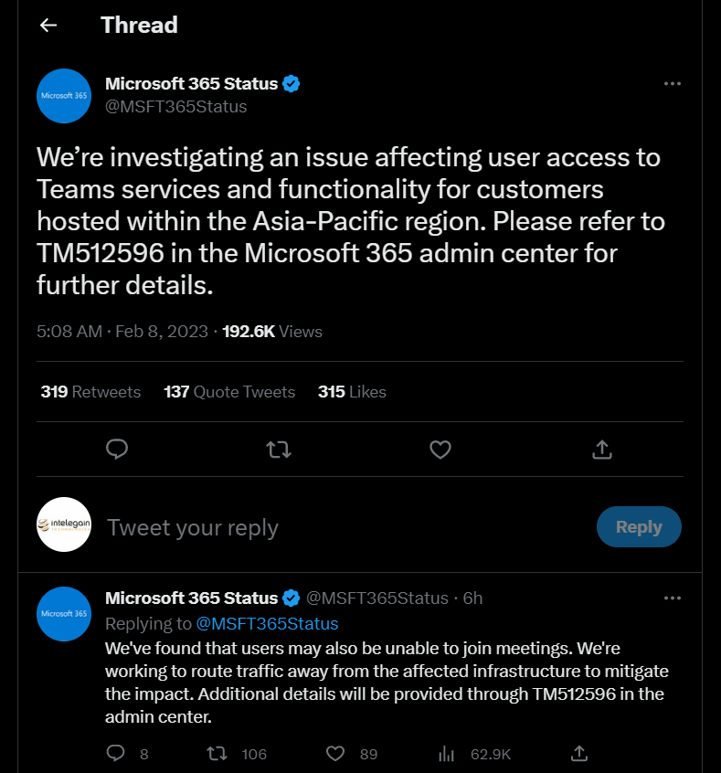The height and width of the screenshot is (773, 721).
Task: Share the main tweet using the upload icon
Action: pyautogui.click(x=601, y=450)
